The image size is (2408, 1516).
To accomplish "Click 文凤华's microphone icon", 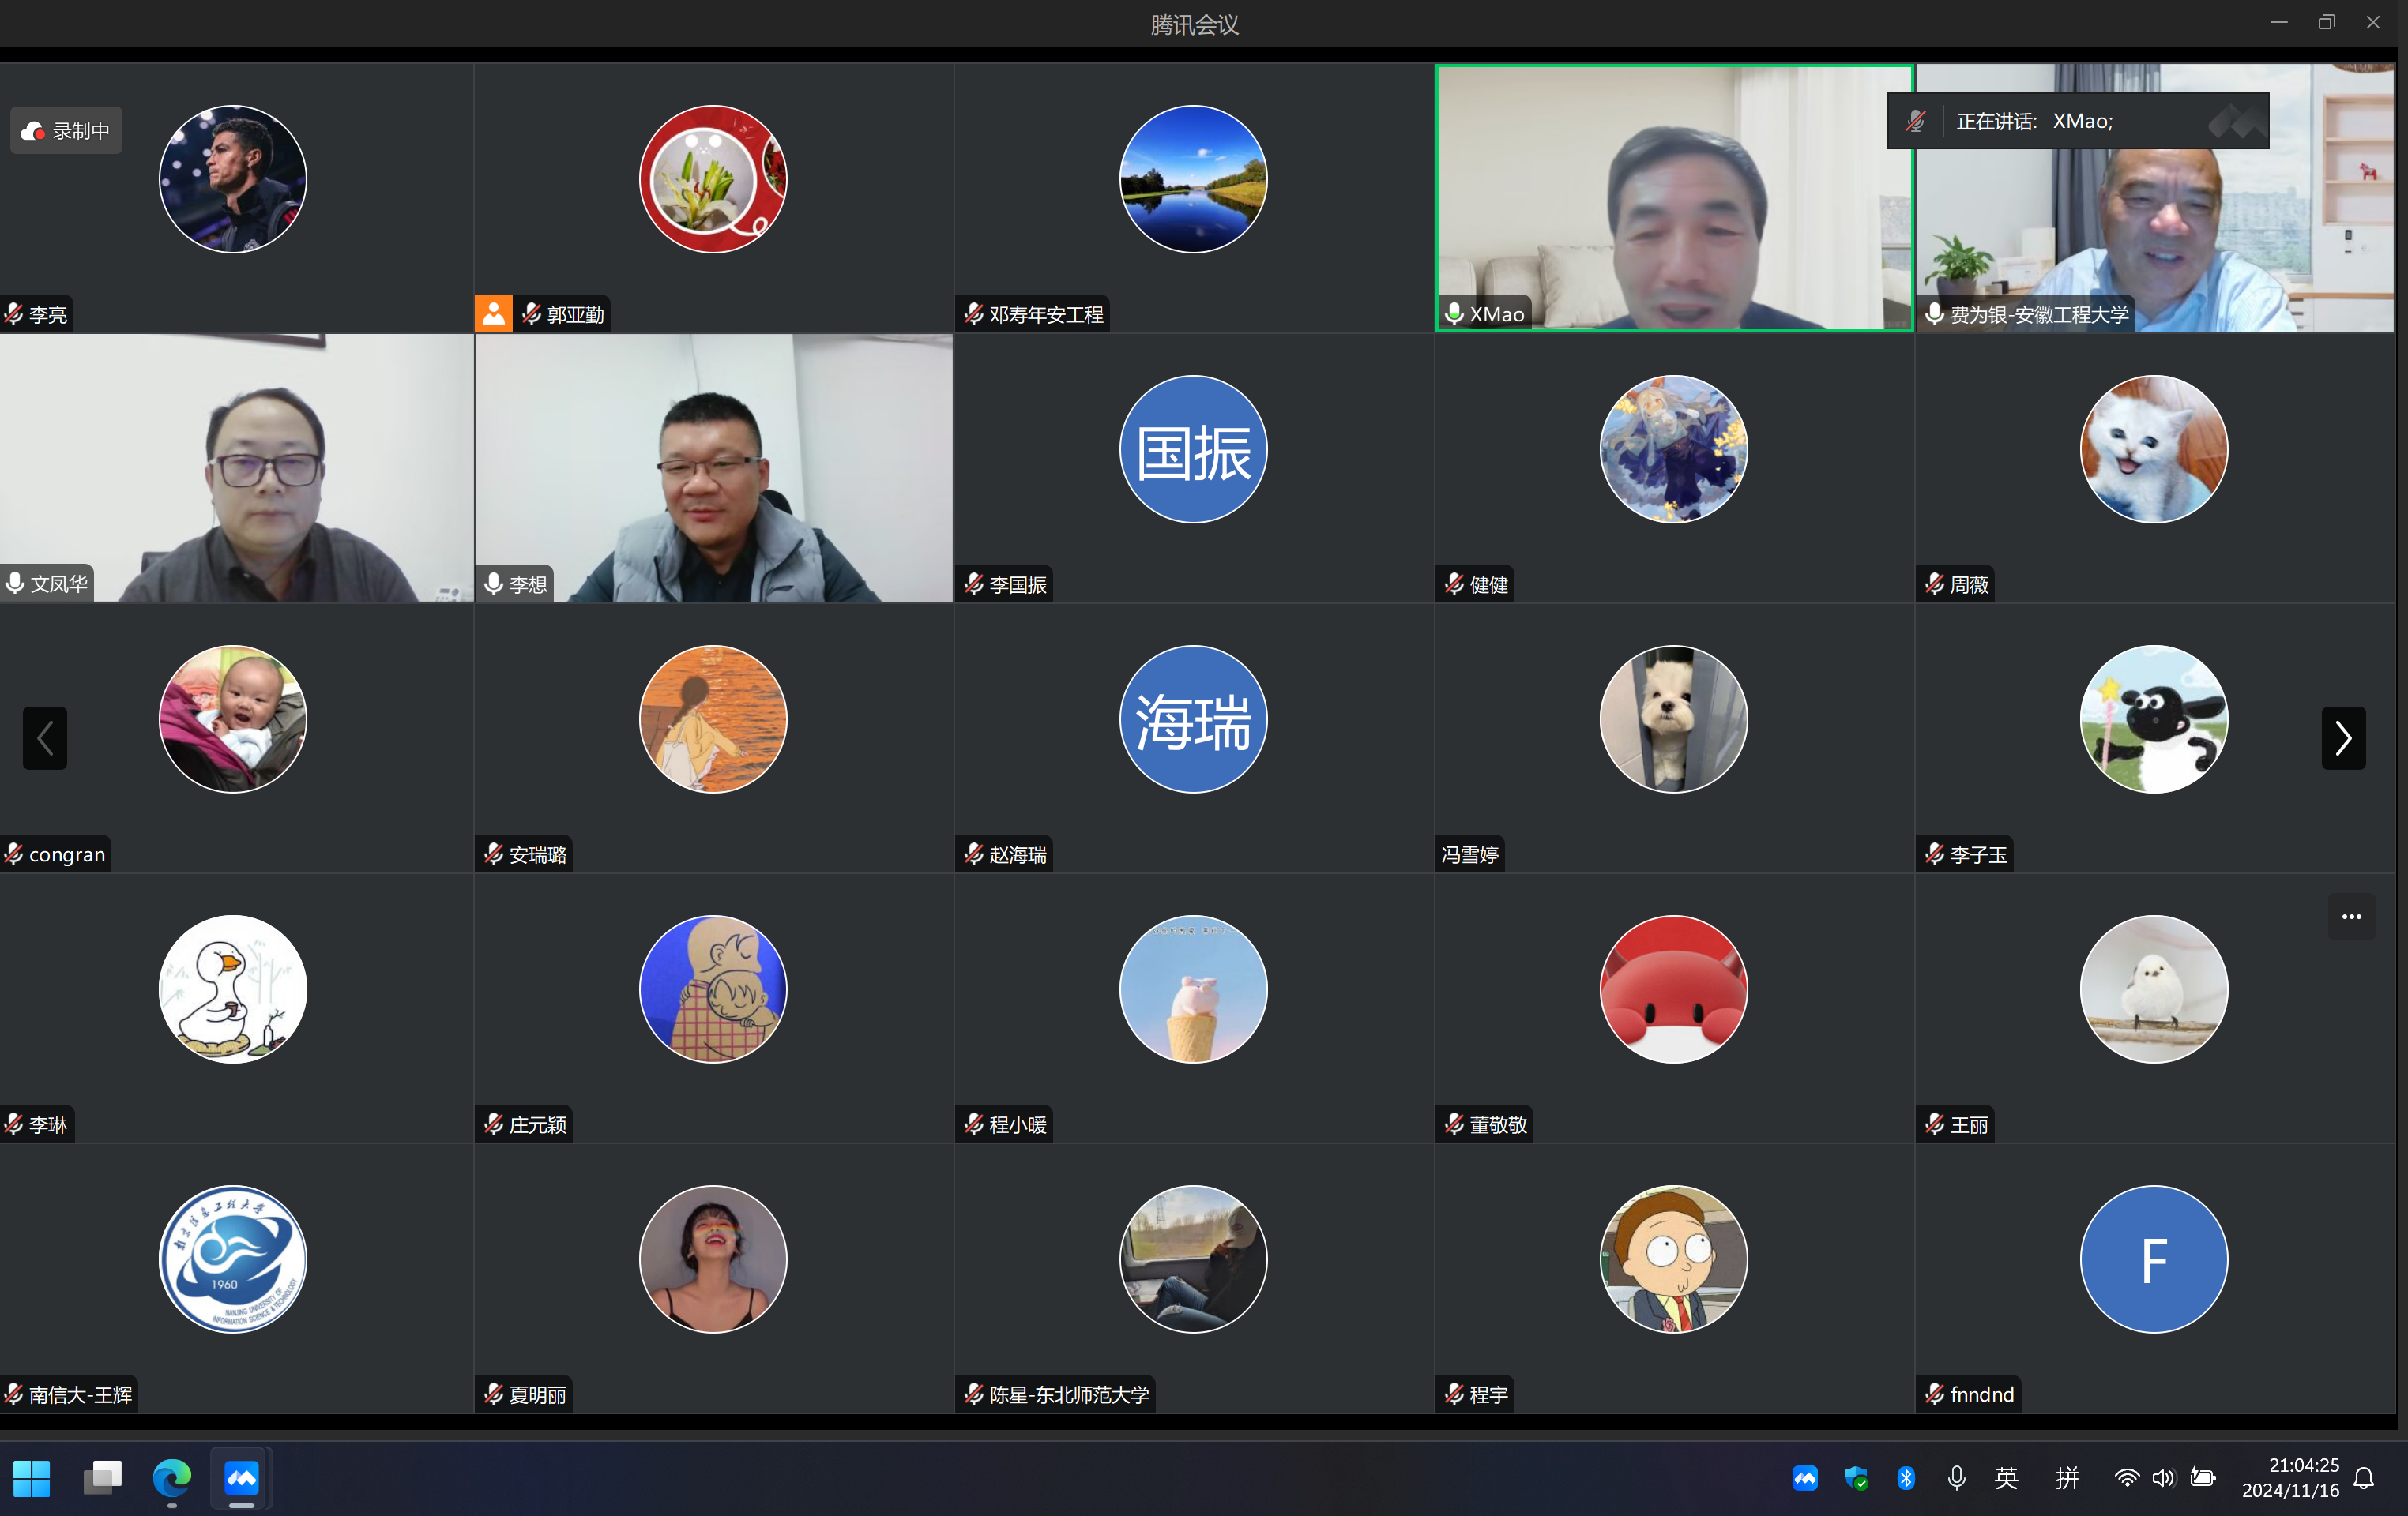I will tap(15, 583).
